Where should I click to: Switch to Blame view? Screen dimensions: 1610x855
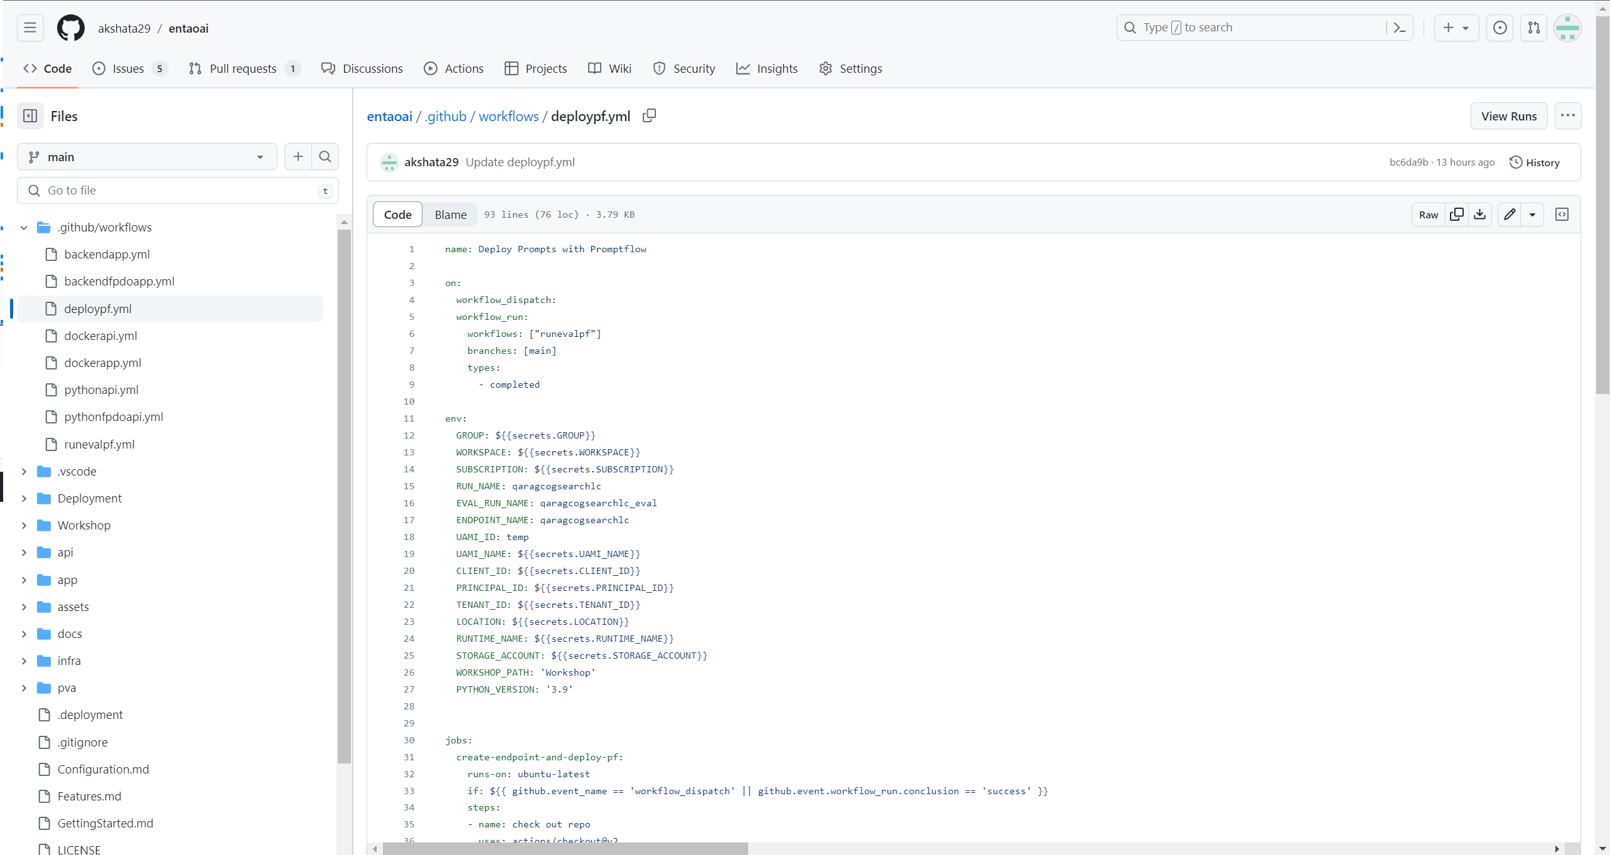[451, 215]
